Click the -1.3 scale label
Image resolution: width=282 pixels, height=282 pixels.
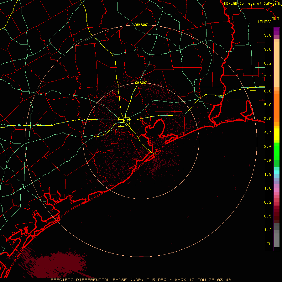coord(267,230)
